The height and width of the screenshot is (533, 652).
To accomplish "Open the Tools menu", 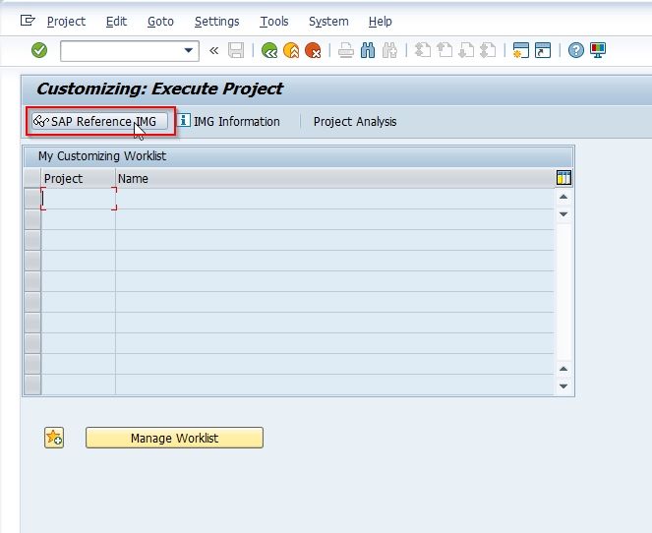I will (x=274, y=22).
